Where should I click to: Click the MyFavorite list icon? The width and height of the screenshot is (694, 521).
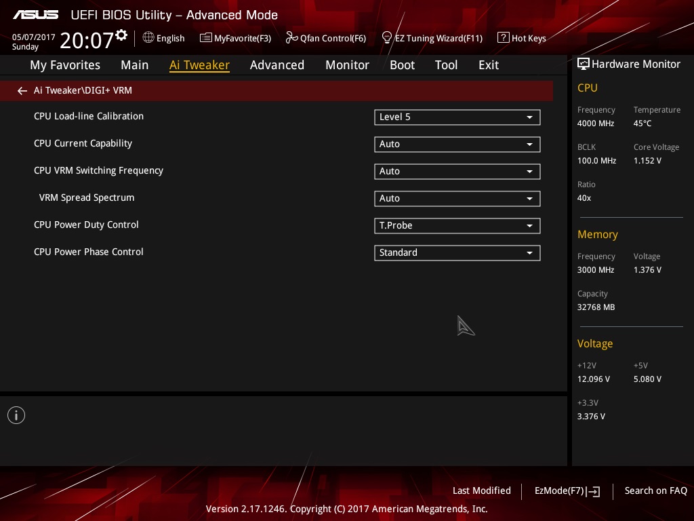tap(205, 38)
